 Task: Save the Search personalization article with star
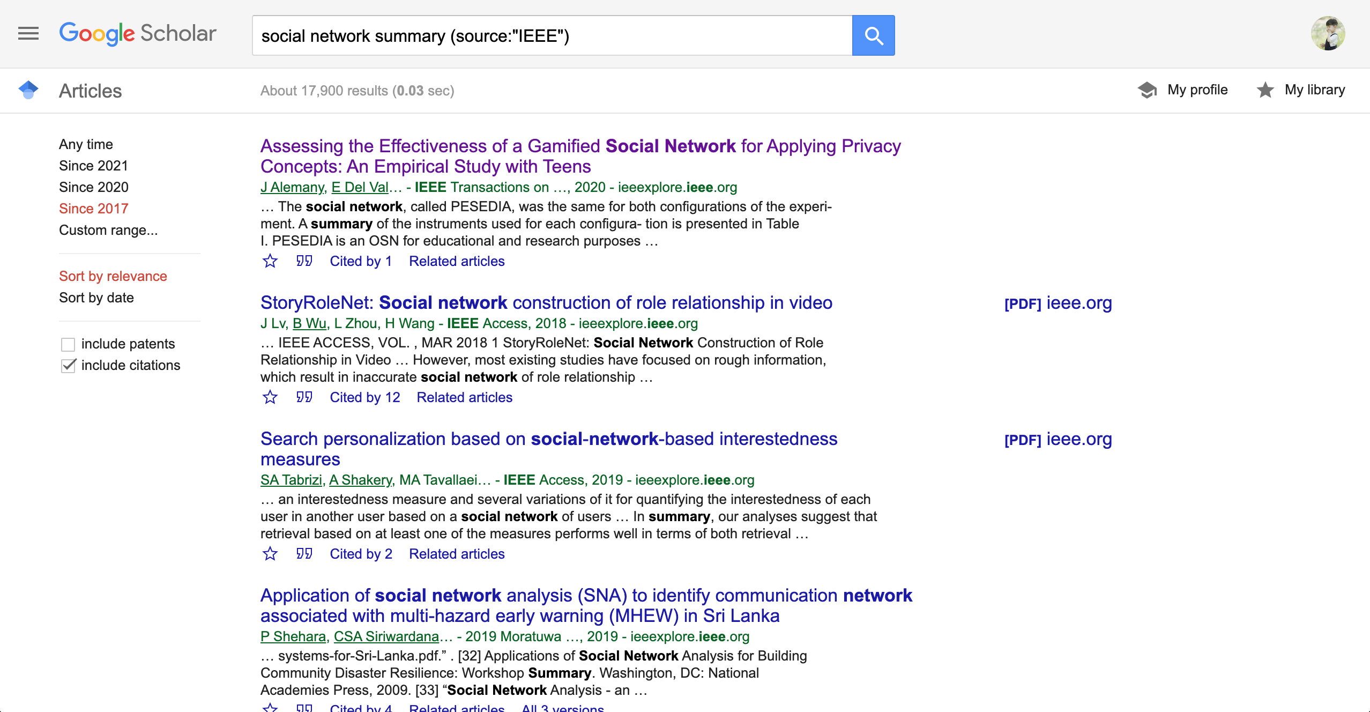click(270, 554)
